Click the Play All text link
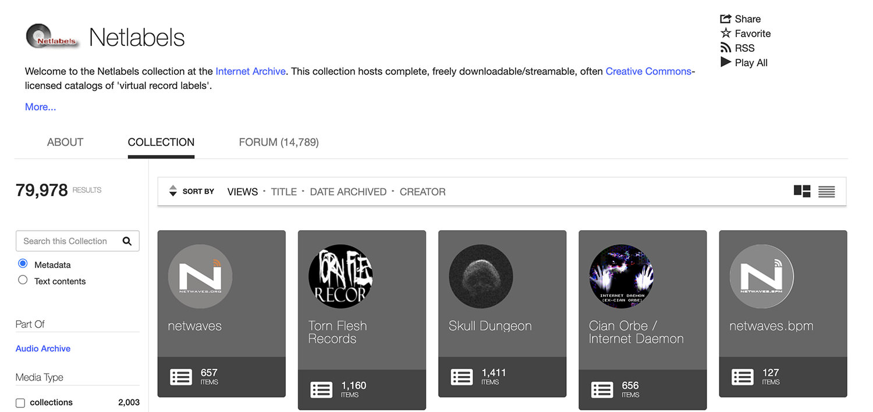 751,63
